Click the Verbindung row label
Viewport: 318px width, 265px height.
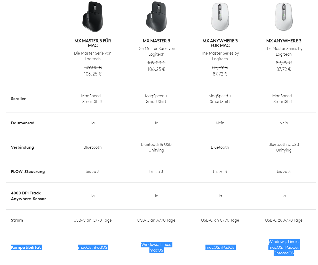coord(22,147)
